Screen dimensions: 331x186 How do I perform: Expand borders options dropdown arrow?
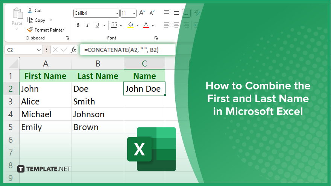pyautogui.click(x=121, y=25)
